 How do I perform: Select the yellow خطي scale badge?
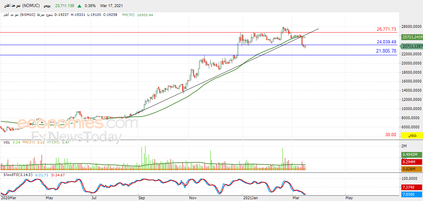click(x=412, y=135)
